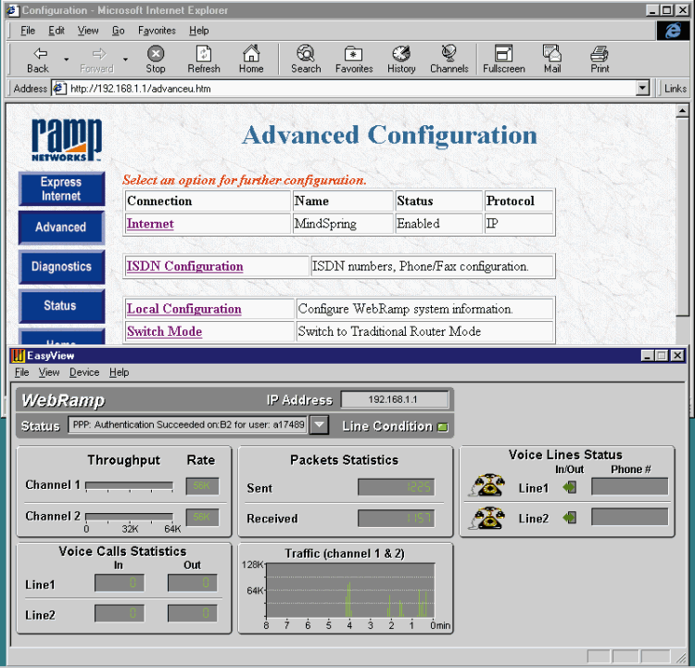Switch to Fullscreen view
The image size is (695, 668).
pyautogui.click(x=503, y=59)
